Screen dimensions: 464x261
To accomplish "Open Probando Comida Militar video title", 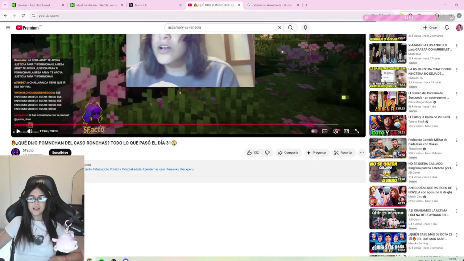I will pos(428,142).
